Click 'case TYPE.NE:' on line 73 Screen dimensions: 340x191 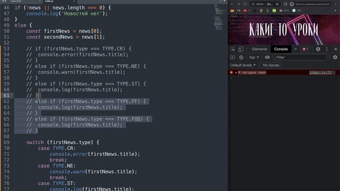57,166
